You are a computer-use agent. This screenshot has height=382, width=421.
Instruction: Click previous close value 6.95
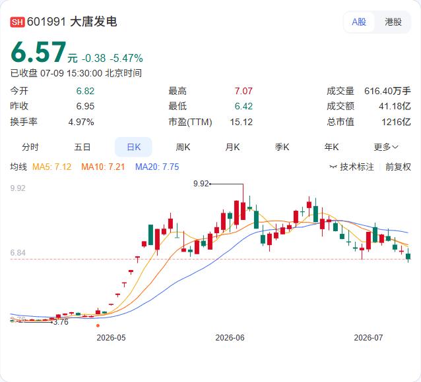[85, 106]
